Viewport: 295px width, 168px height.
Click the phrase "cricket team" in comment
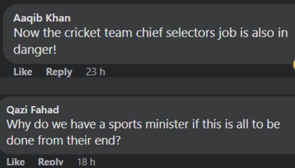(x=99, y=33)
